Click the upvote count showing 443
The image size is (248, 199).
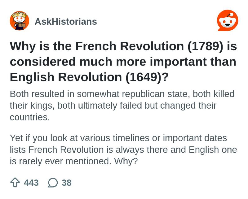tap(31, 183)
